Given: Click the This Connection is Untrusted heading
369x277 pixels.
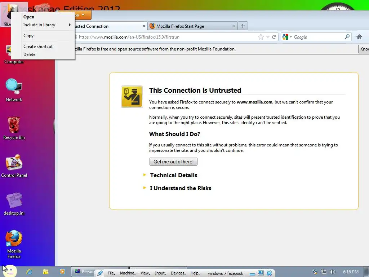Looking at the screenshot, I should (x=195, y=90).
